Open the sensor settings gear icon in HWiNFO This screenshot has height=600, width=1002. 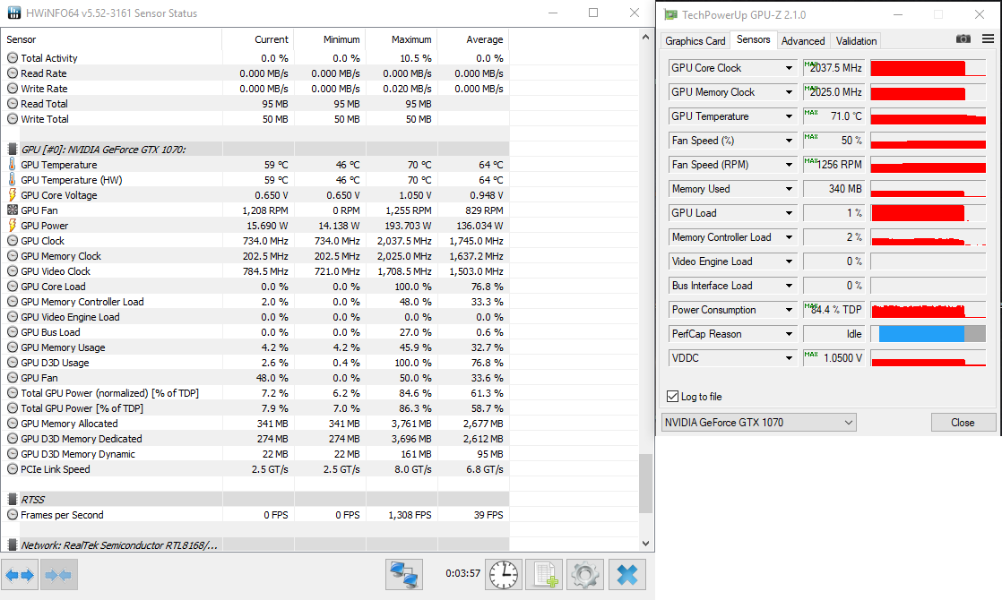585,574
